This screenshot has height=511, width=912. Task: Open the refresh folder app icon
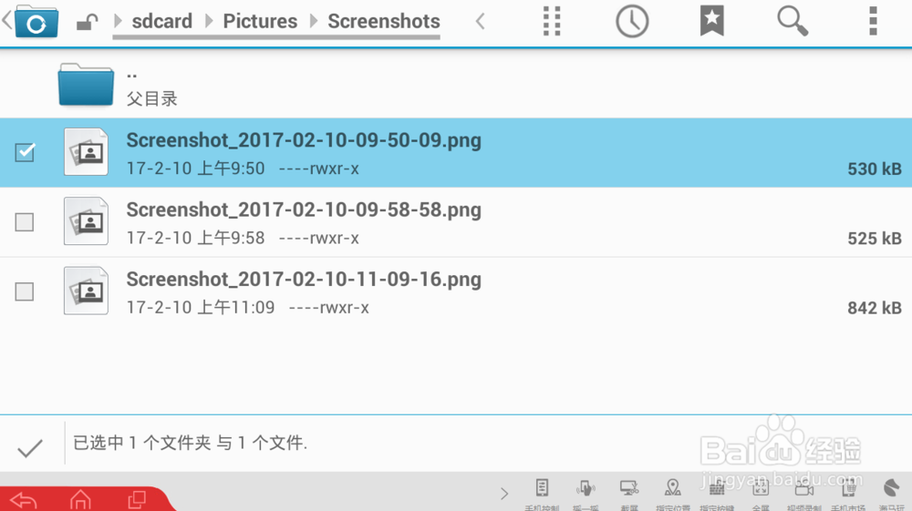pyautogui.click(x=36, y=22)
